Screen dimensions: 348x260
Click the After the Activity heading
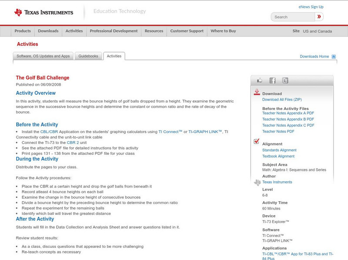pos(35,219)
